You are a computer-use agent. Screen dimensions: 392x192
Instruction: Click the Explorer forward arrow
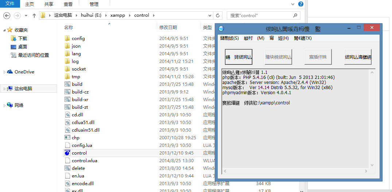[17, 16]
